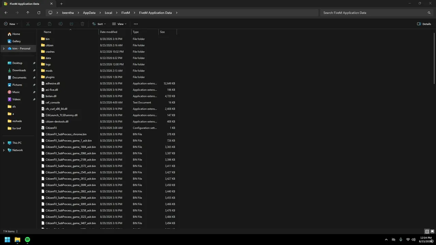The width and height of the screenshot is (436, 245).
Task: Click the Share toolbar icon
Action: 72,24
